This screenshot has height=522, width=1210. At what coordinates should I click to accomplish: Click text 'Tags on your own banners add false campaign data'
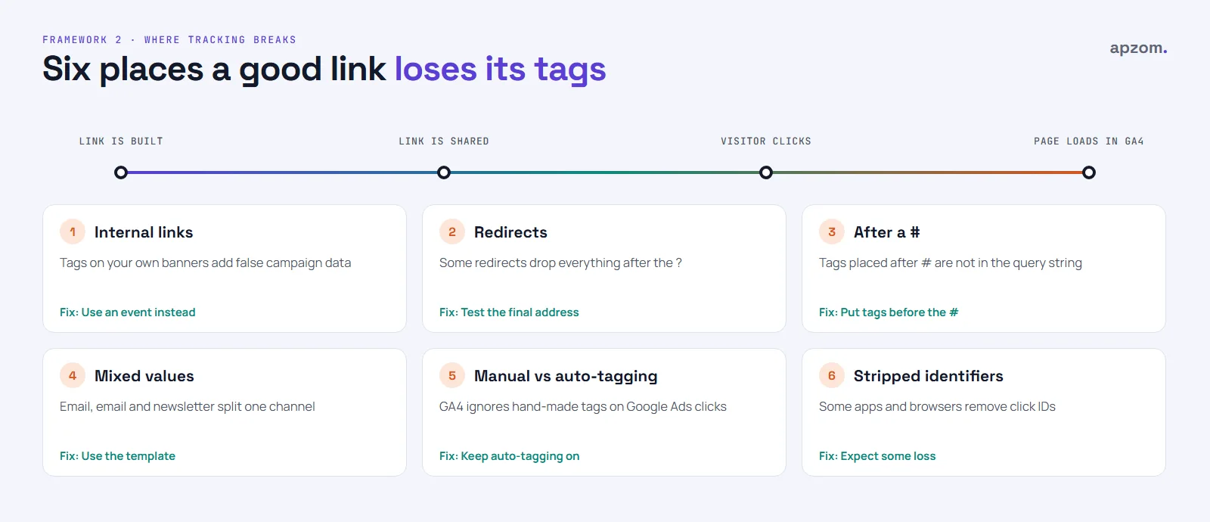point(206,263)
